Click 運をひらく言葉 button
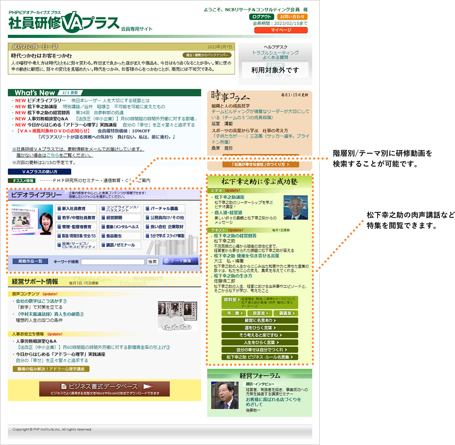Screen dimensions: 455x445 tap(260, 328)
